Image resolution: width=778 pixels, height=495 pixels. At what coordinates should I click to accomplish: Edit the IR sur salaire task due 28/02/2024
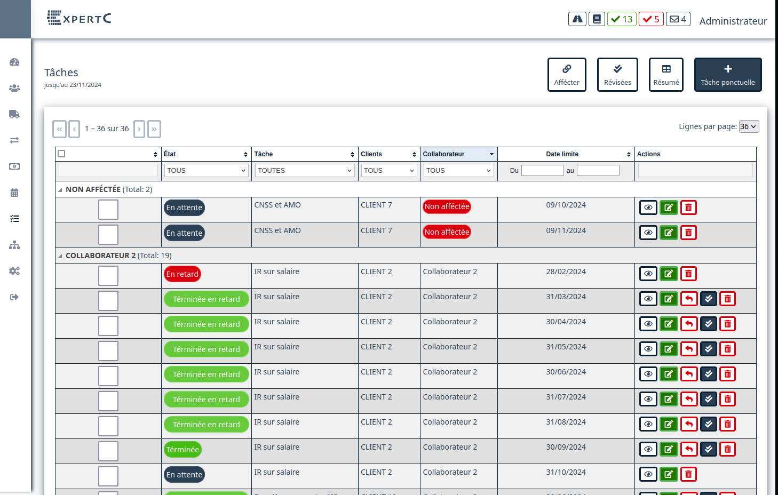pos(668,274)
